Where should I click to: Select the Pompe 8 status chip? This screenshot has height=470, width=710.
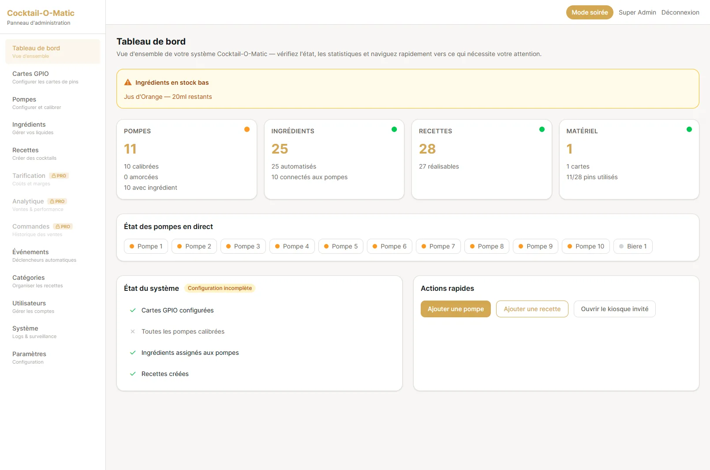(x=487, y=246)
